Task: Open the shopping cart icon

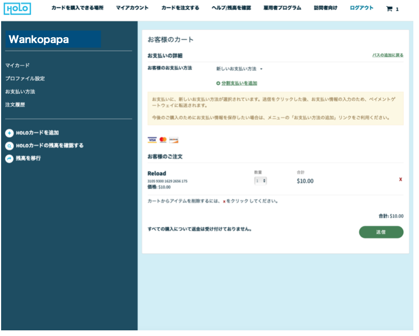Action: (x=389, y=9)
